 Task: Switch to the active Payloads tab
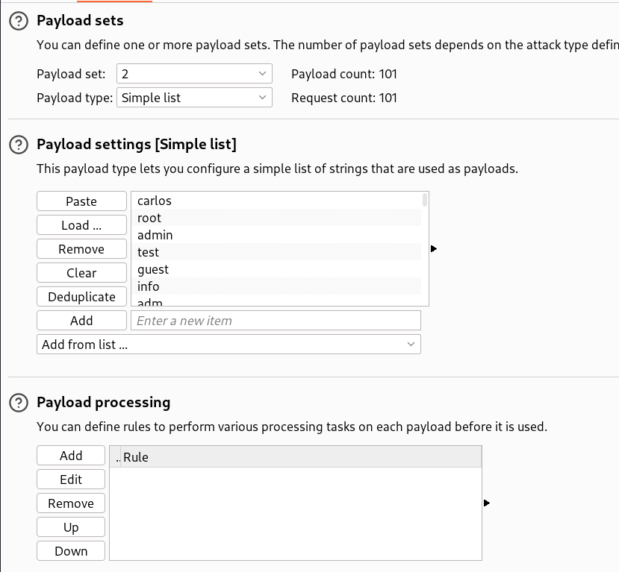113,3
